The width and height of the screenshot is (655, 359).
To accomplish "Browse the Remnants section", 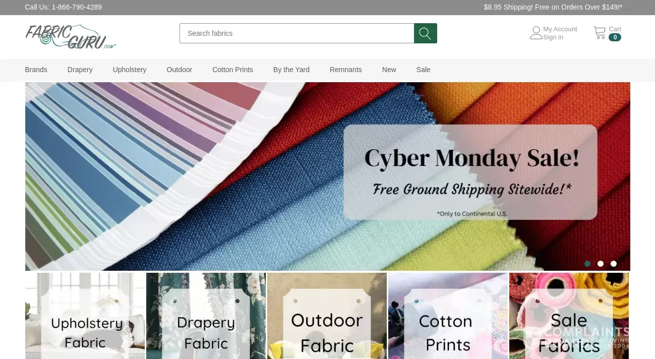I will pyautogui.click(x=345, y=70).
